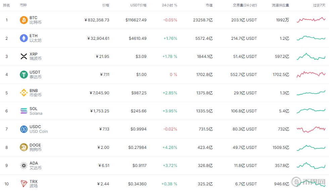Viewport: 329px width, 191px height.
Task: View BTC past 7 days sparkline chart
Action: (311, 20)
